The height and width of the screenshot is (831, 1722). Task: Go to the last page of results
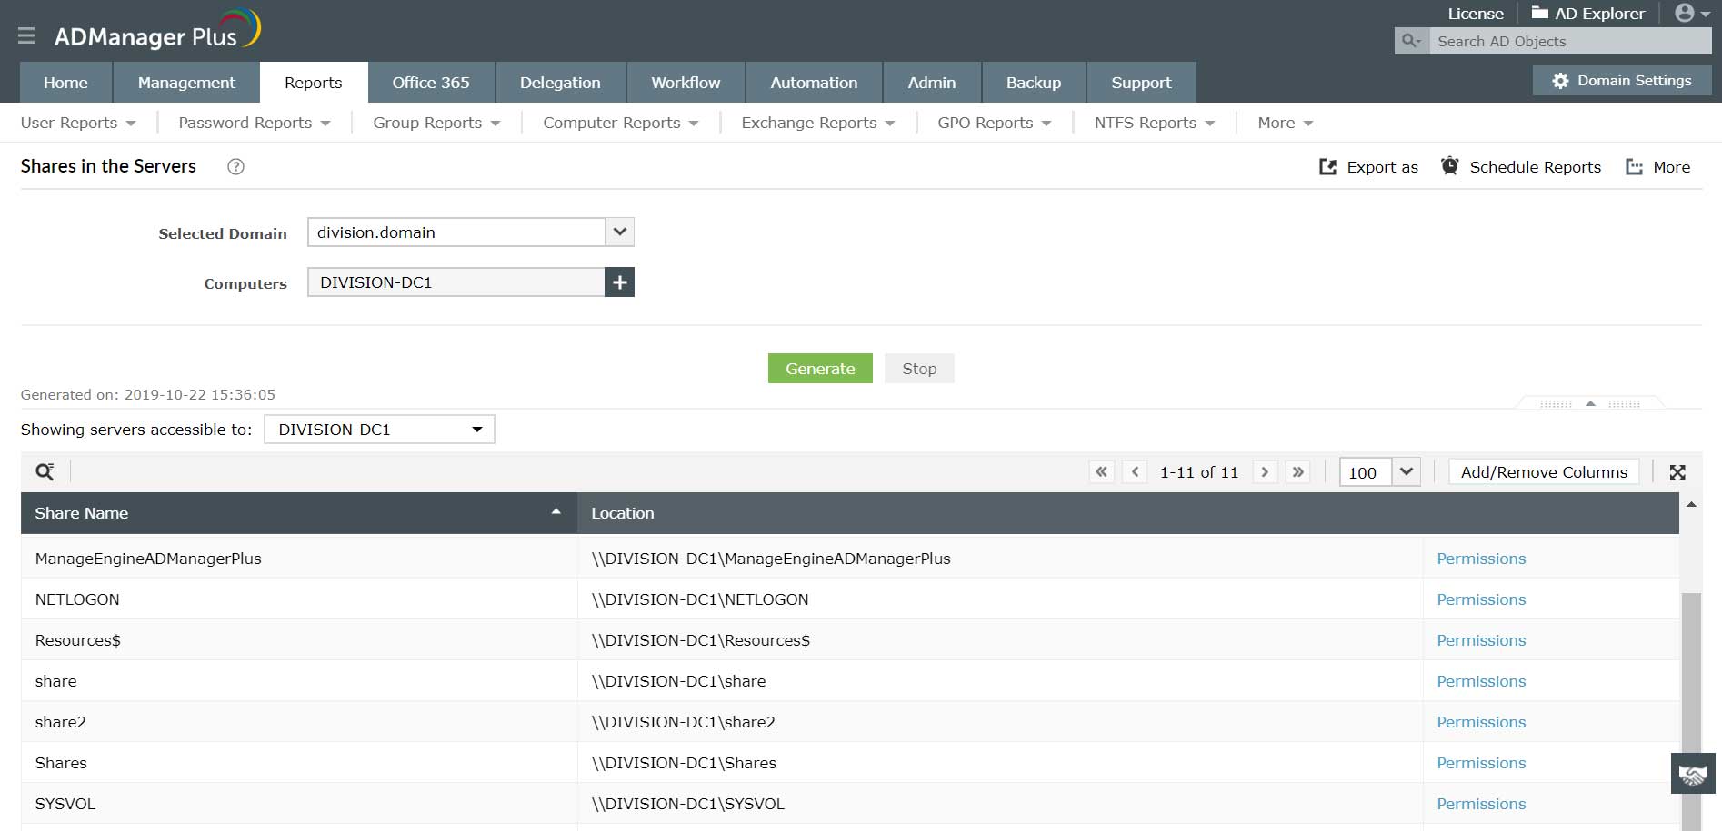pos(1297,472)
